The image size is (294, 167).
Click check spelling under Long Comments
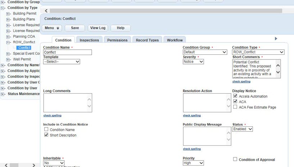(52, 116)
